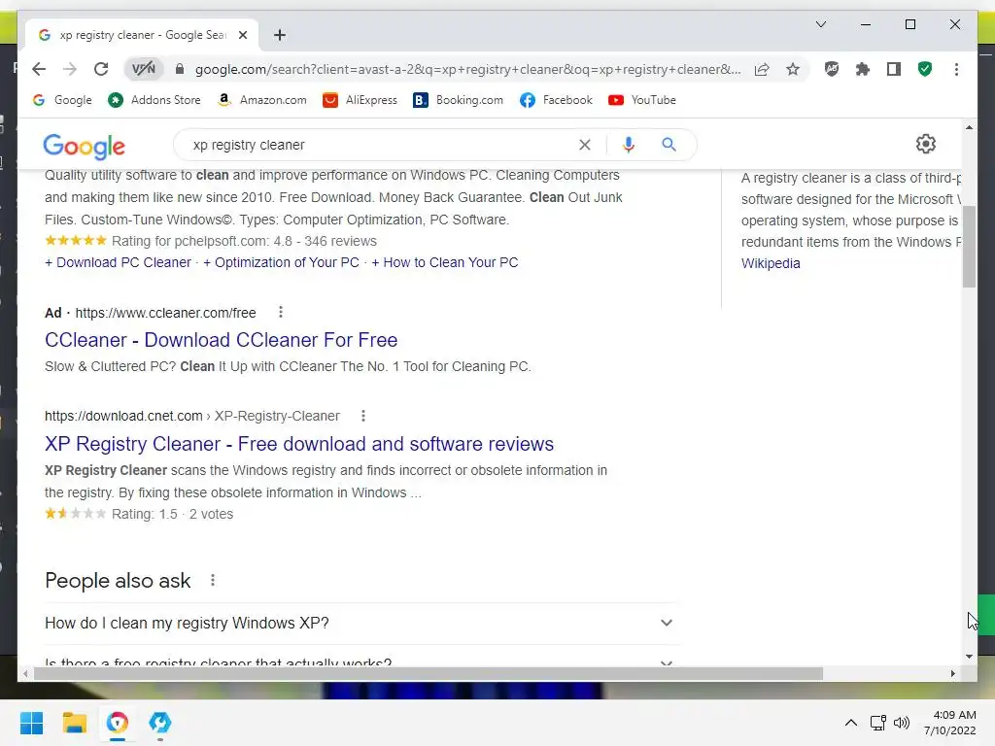The image size is (995, 746).
Task: Click the green Avast shield icon
Action: point(925,69)
